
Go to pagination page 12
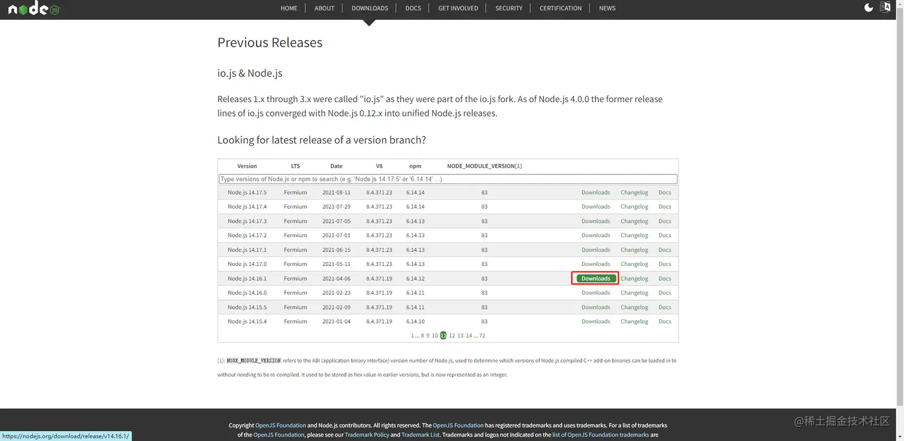click(452, 336)
